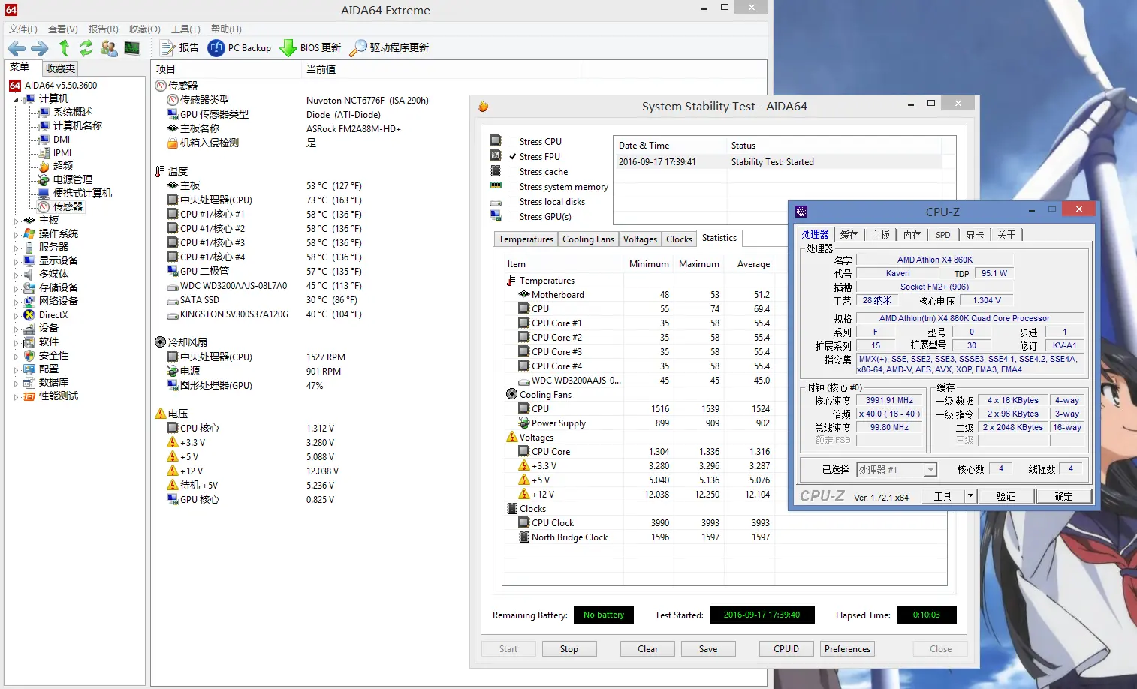Screen dimensions: 1137x689
Task: Click the 验证 validate button in CPU-Z
Action: [1006, 496]
